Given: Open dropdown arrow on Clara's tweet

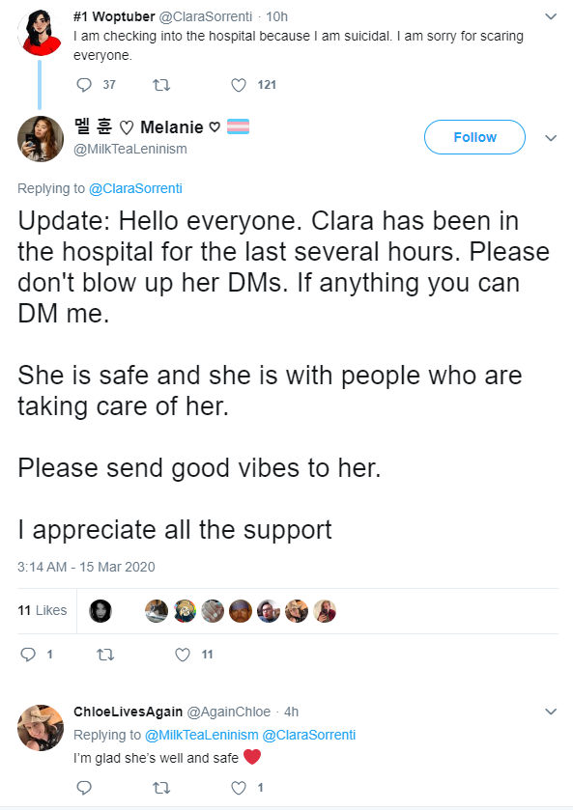Looking at the screenshot, I should (x=551, y=16).
